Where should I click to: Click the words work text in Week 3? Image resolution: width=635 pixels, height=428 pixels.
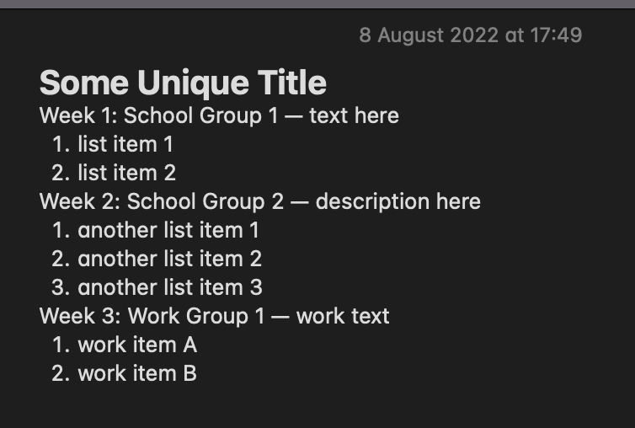[343, 316]
